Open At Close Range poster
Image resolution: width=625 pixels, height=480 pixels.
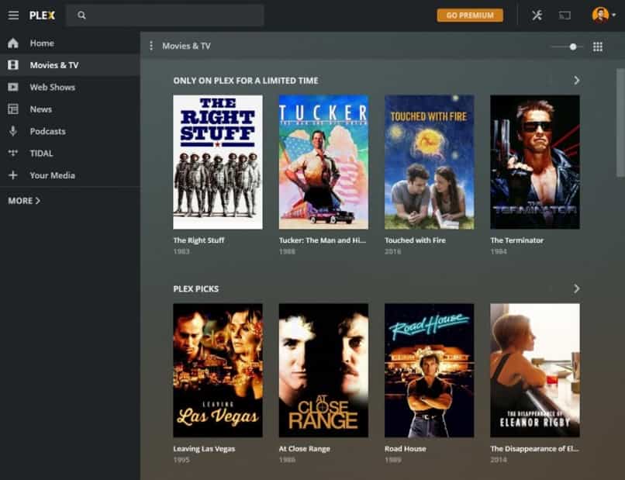click(323, 371)
